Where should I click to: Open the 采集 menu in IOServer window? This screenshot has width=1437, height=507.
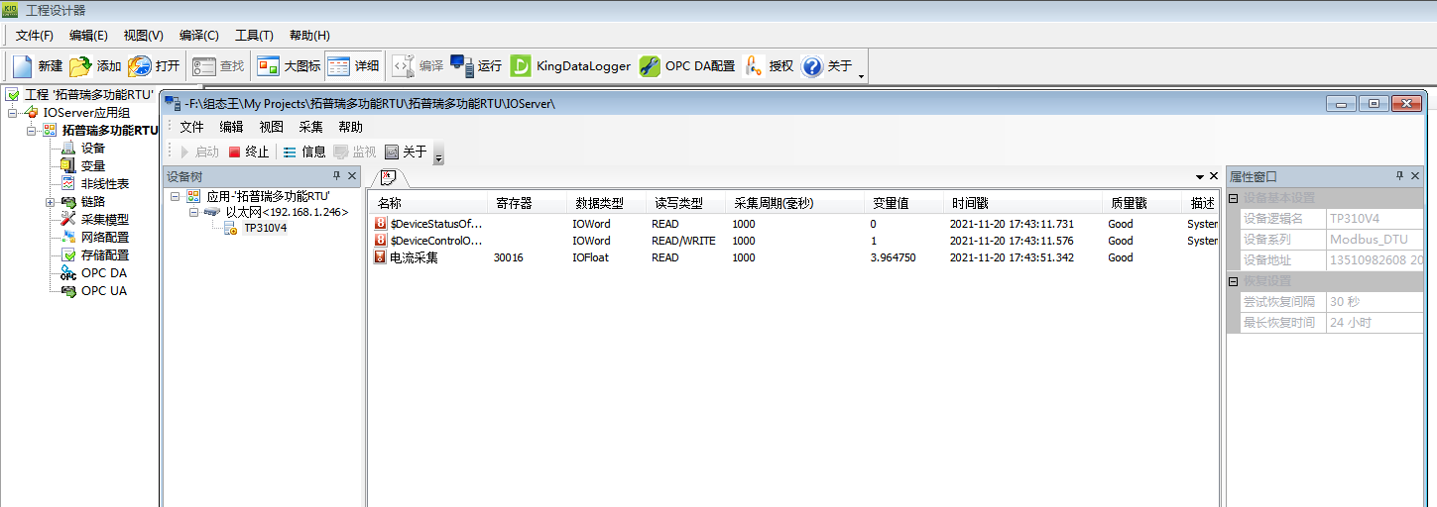311,127
